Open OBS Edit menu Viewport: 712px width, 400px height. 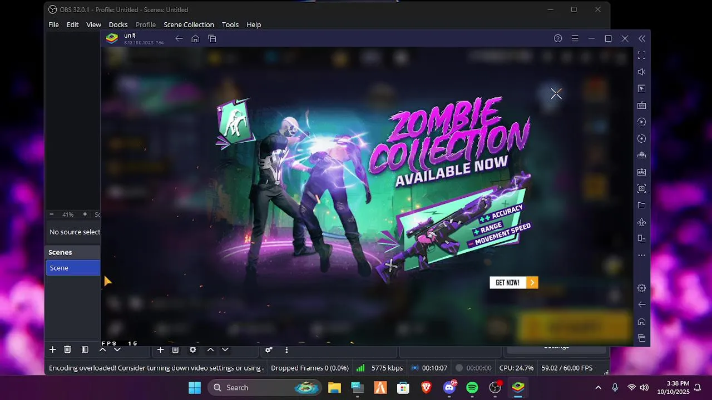72,24
